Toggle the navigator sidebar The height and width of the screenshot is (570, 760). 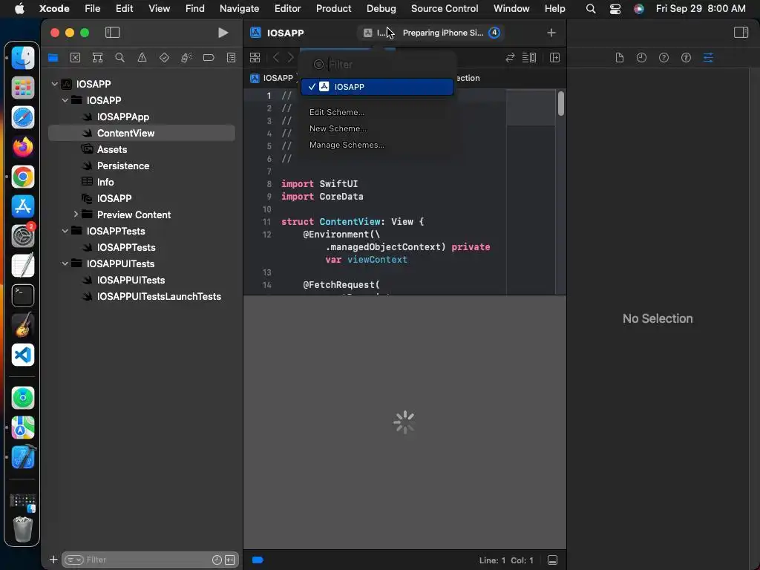tap(113, 33)
